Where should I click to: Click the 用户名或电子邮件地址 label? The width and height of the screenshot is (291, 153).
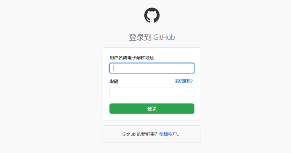point(131,58)
